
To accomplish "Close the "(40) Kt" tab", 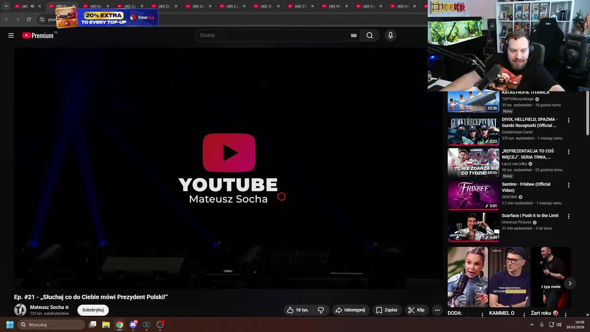I will pos(108,6).
